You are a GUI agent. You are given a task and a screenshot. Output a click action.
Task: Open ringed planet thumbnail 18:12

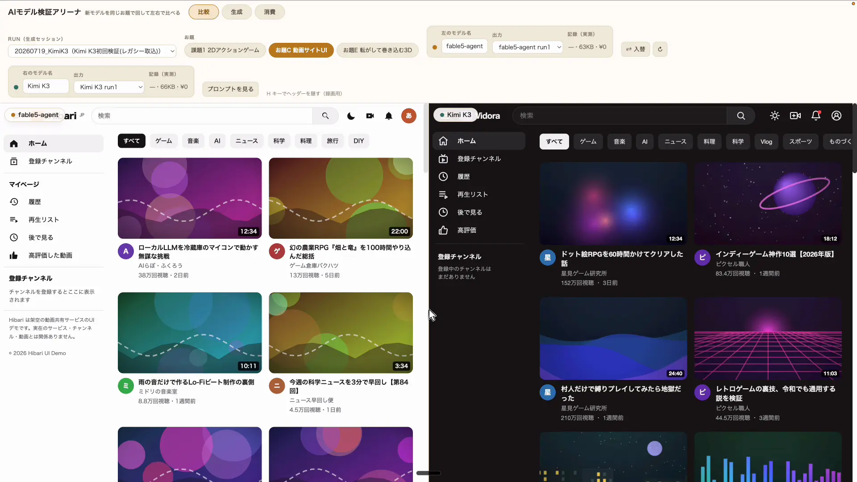pyautogui.click(x=768, y=204)
